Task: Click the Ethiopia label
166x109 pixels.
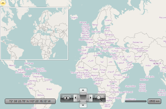Action: pos(118,75)
